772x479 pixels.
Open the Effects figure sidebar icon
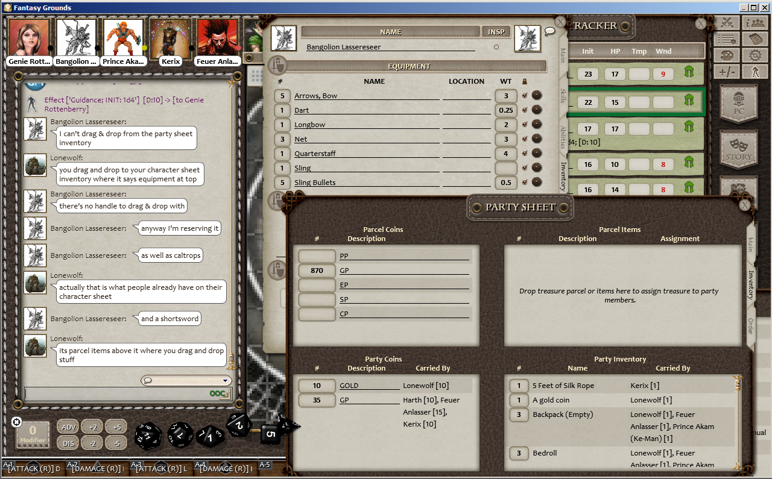[754, 72]
